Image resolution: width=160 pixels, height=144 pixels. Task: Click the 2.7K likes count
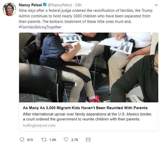(x=75, y=140)
